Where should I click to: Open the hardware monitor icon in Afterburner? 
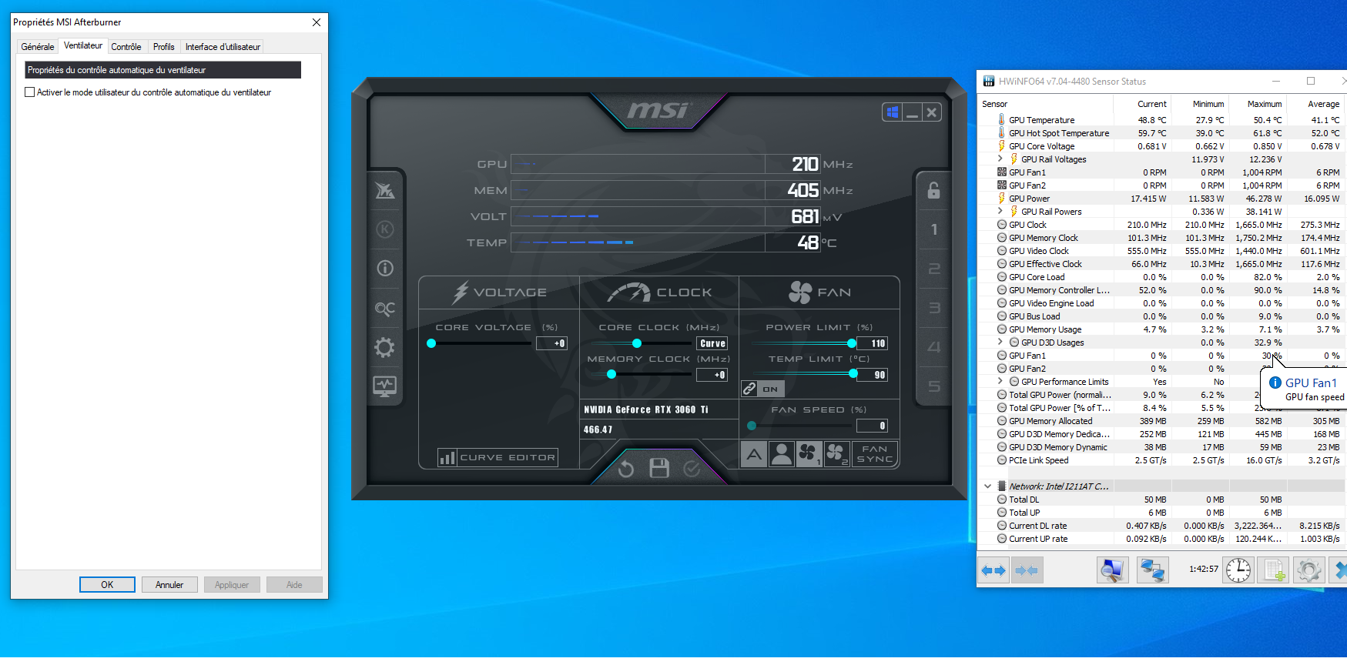(x=384, y=386)
